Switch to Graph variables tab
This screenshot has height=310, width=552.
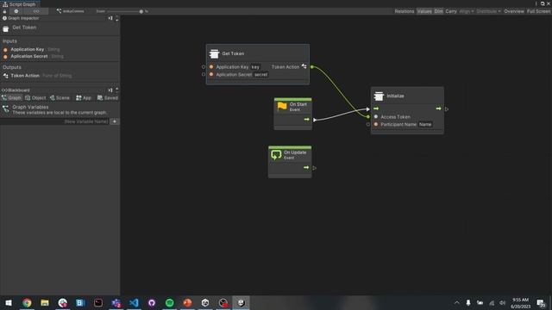pos(11,97)
